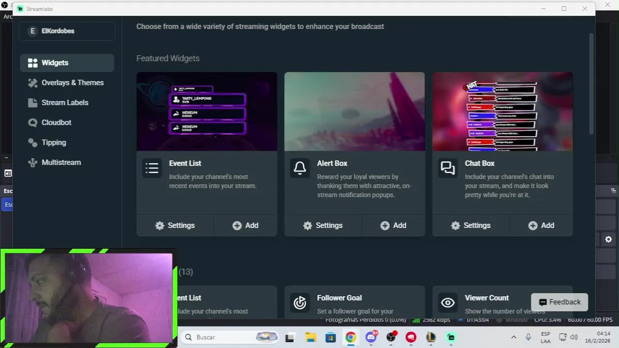Viewport: 619px width, 348px height.
Task: Open Task View from the taskbar
Action: pyautogui.click(x=290, y=337)
